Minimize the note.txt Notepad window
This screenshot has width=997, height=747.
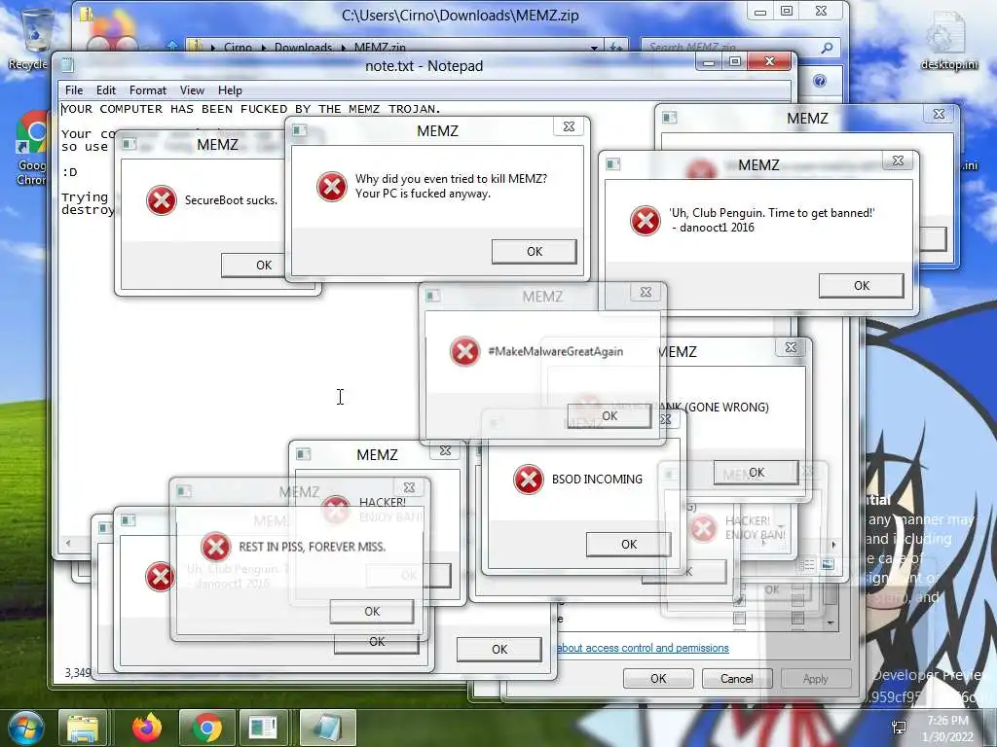(x=709, y=61)
